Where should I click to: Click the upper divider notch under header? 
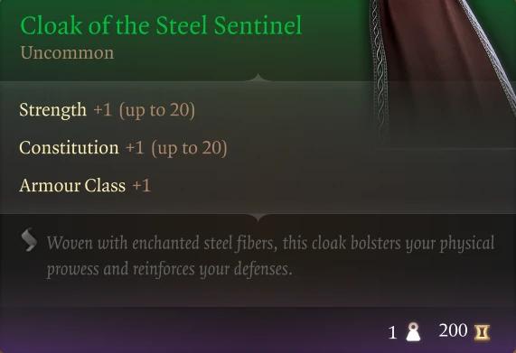point(258,78)
